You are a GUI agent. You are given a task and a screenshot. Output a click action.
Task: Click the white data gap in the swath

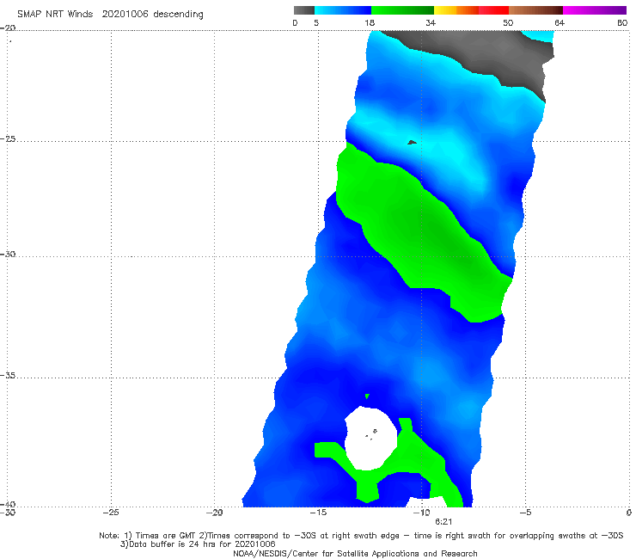point(370,438)
